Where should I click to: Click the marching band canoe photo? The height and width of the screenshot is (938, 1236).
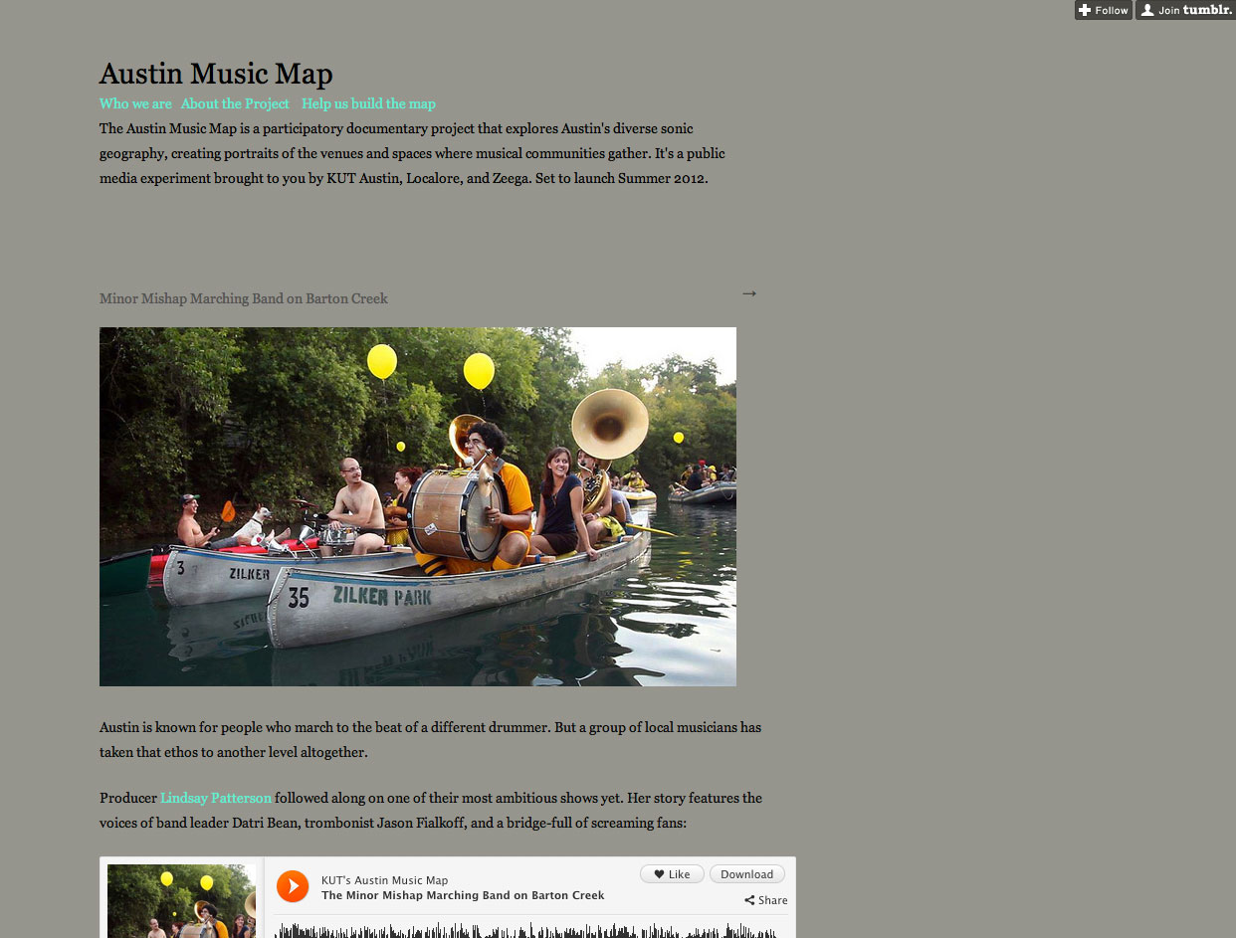[418, 506]
